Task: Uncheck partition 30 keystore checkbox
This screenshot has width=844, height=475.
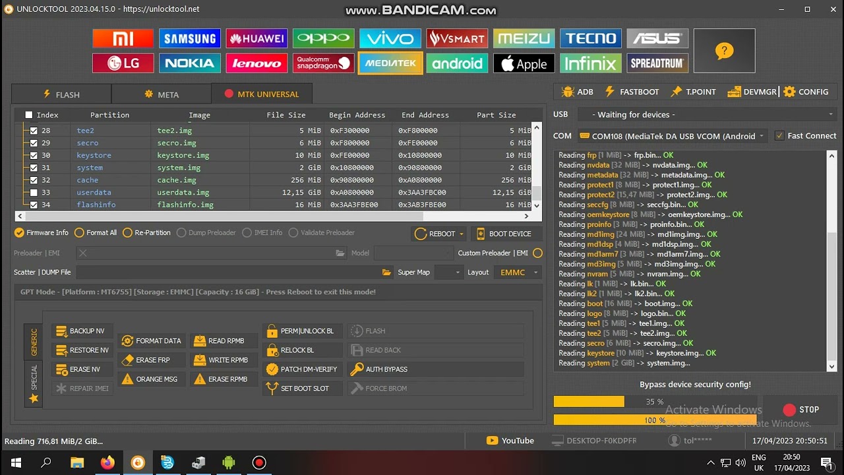Action: tap(34, 156)
